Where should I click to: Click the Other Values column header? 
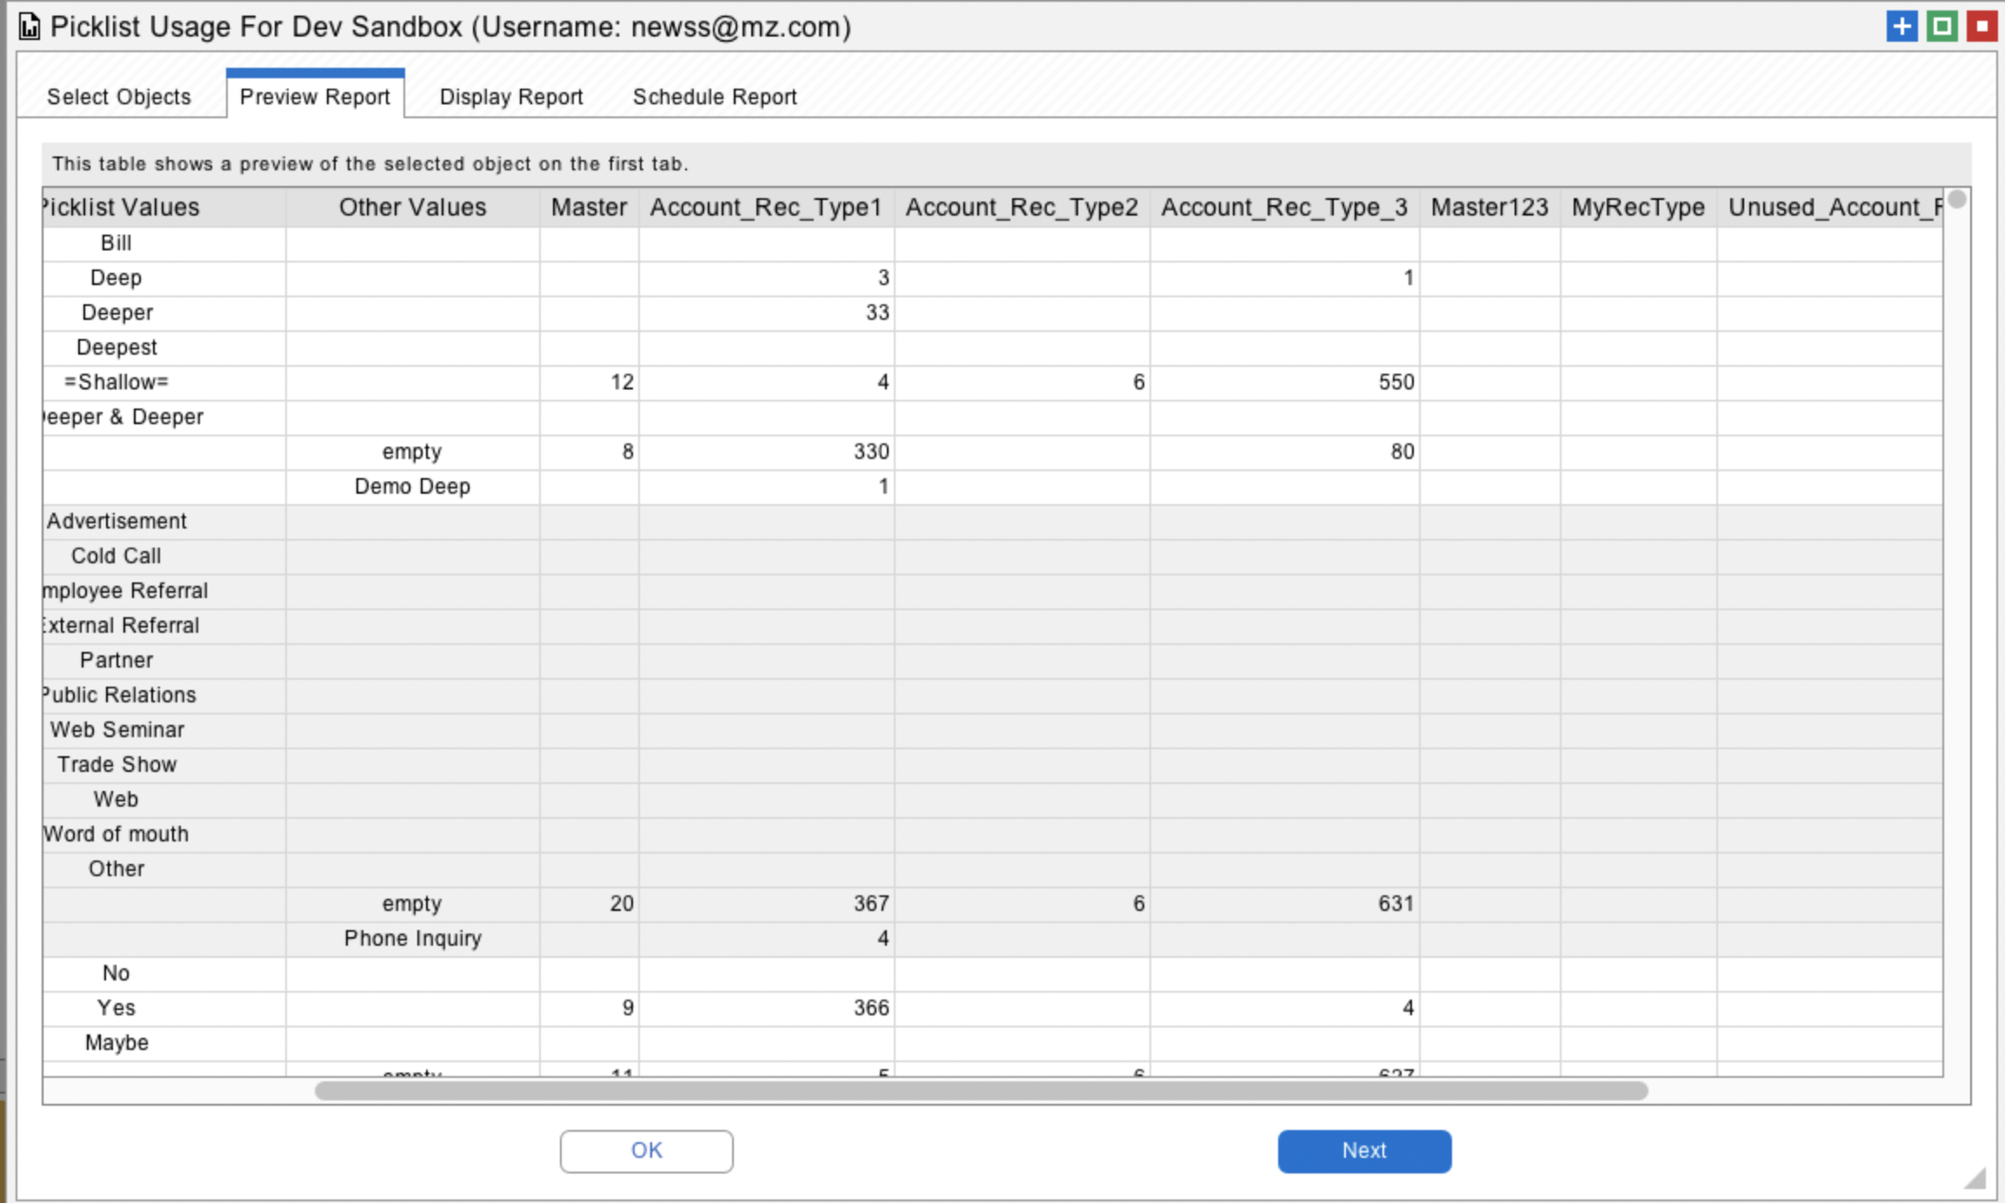(x=412, y=208)
